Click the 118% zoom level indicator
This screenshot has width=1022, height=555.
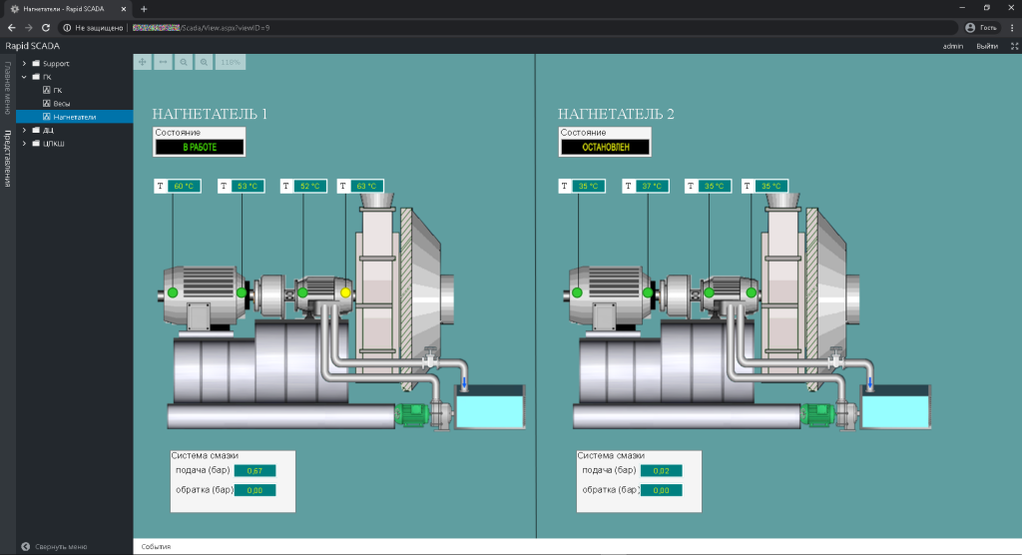pos(231,62)
